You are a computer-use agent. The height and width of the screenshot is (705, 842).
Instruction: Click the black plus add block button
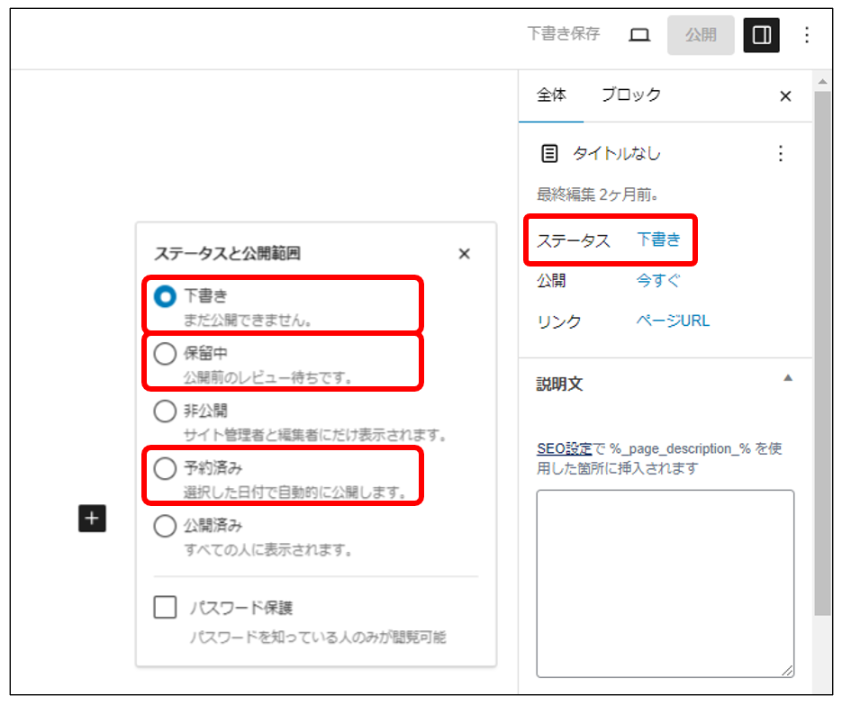click(93, 519)
